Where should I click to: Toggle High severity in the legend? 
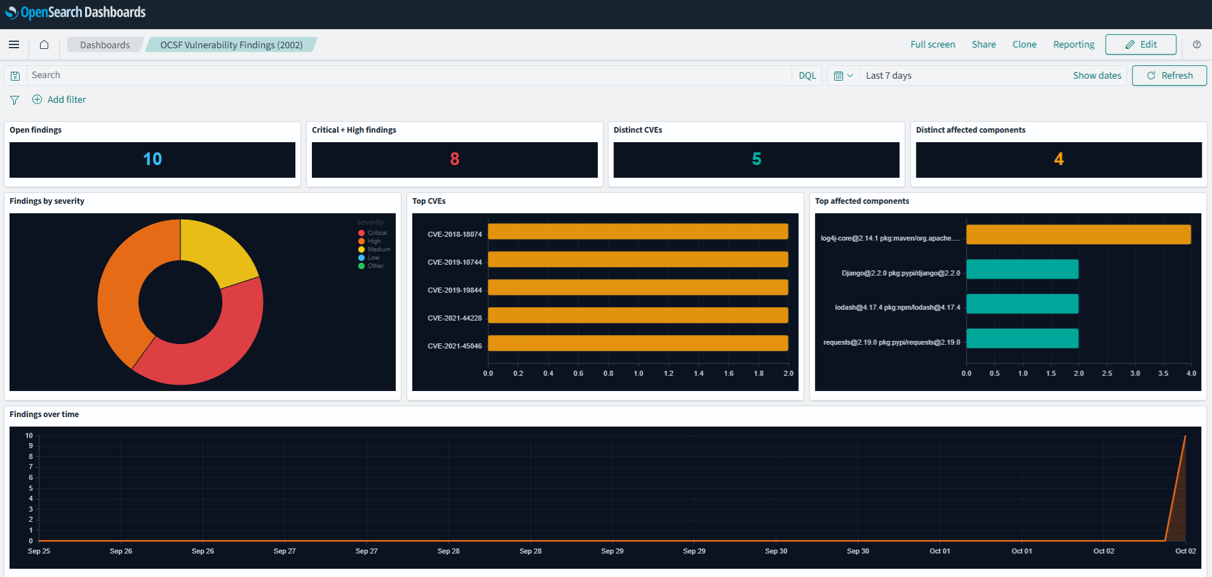[x=370, y=241]
